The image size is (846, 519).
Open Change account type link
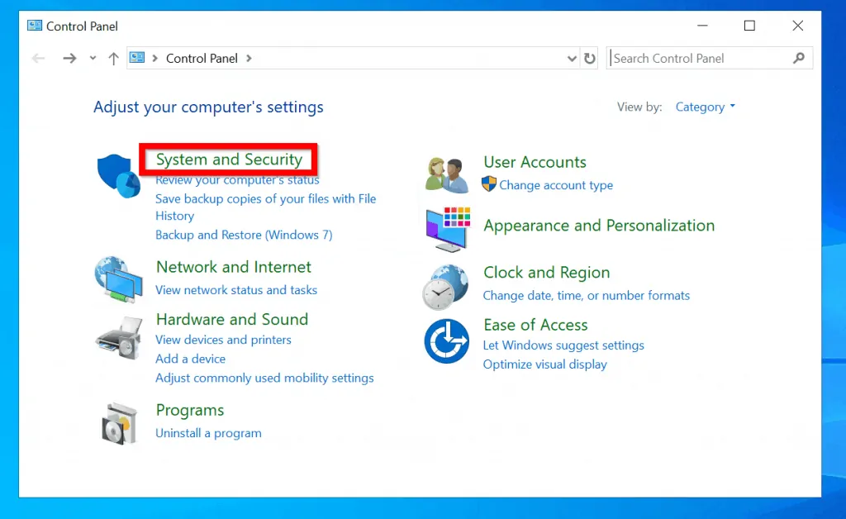556,185
